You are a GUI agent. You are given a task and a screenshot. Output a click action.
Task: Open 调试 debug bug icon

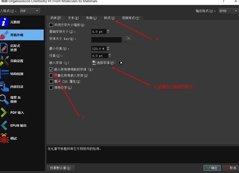point(4,138)
